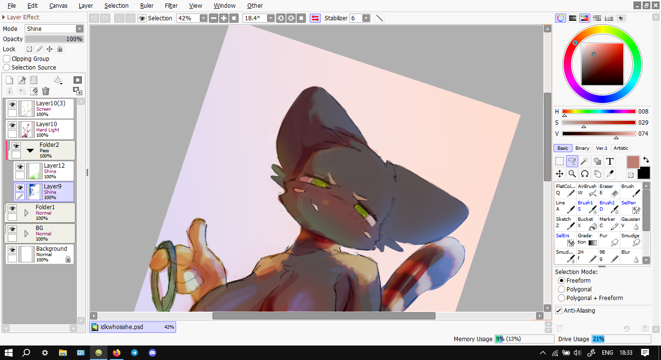The height and width of the screenshot is (360, 661).
Task: Click the foreground color swatch
Action: [633, 162]
